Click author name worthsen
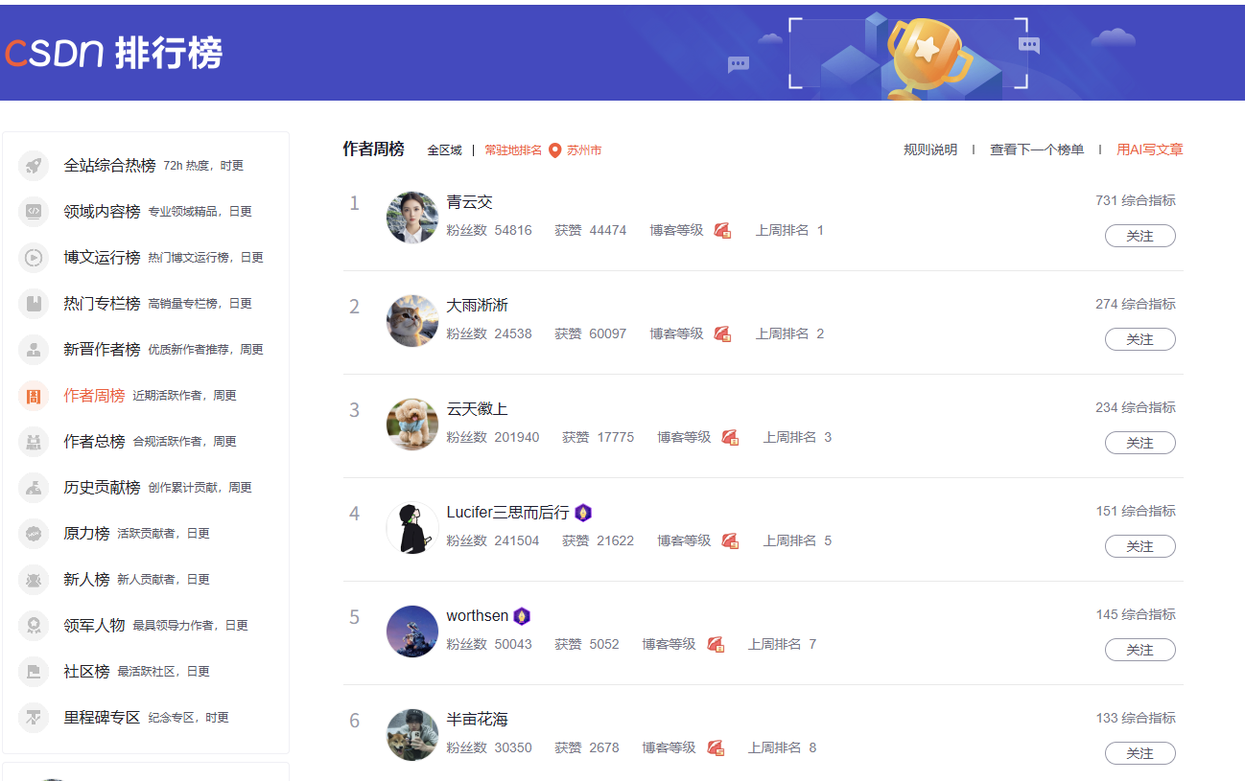This screenshot has width=1245, height=781. pyautogui.click(x=478, y=616)
